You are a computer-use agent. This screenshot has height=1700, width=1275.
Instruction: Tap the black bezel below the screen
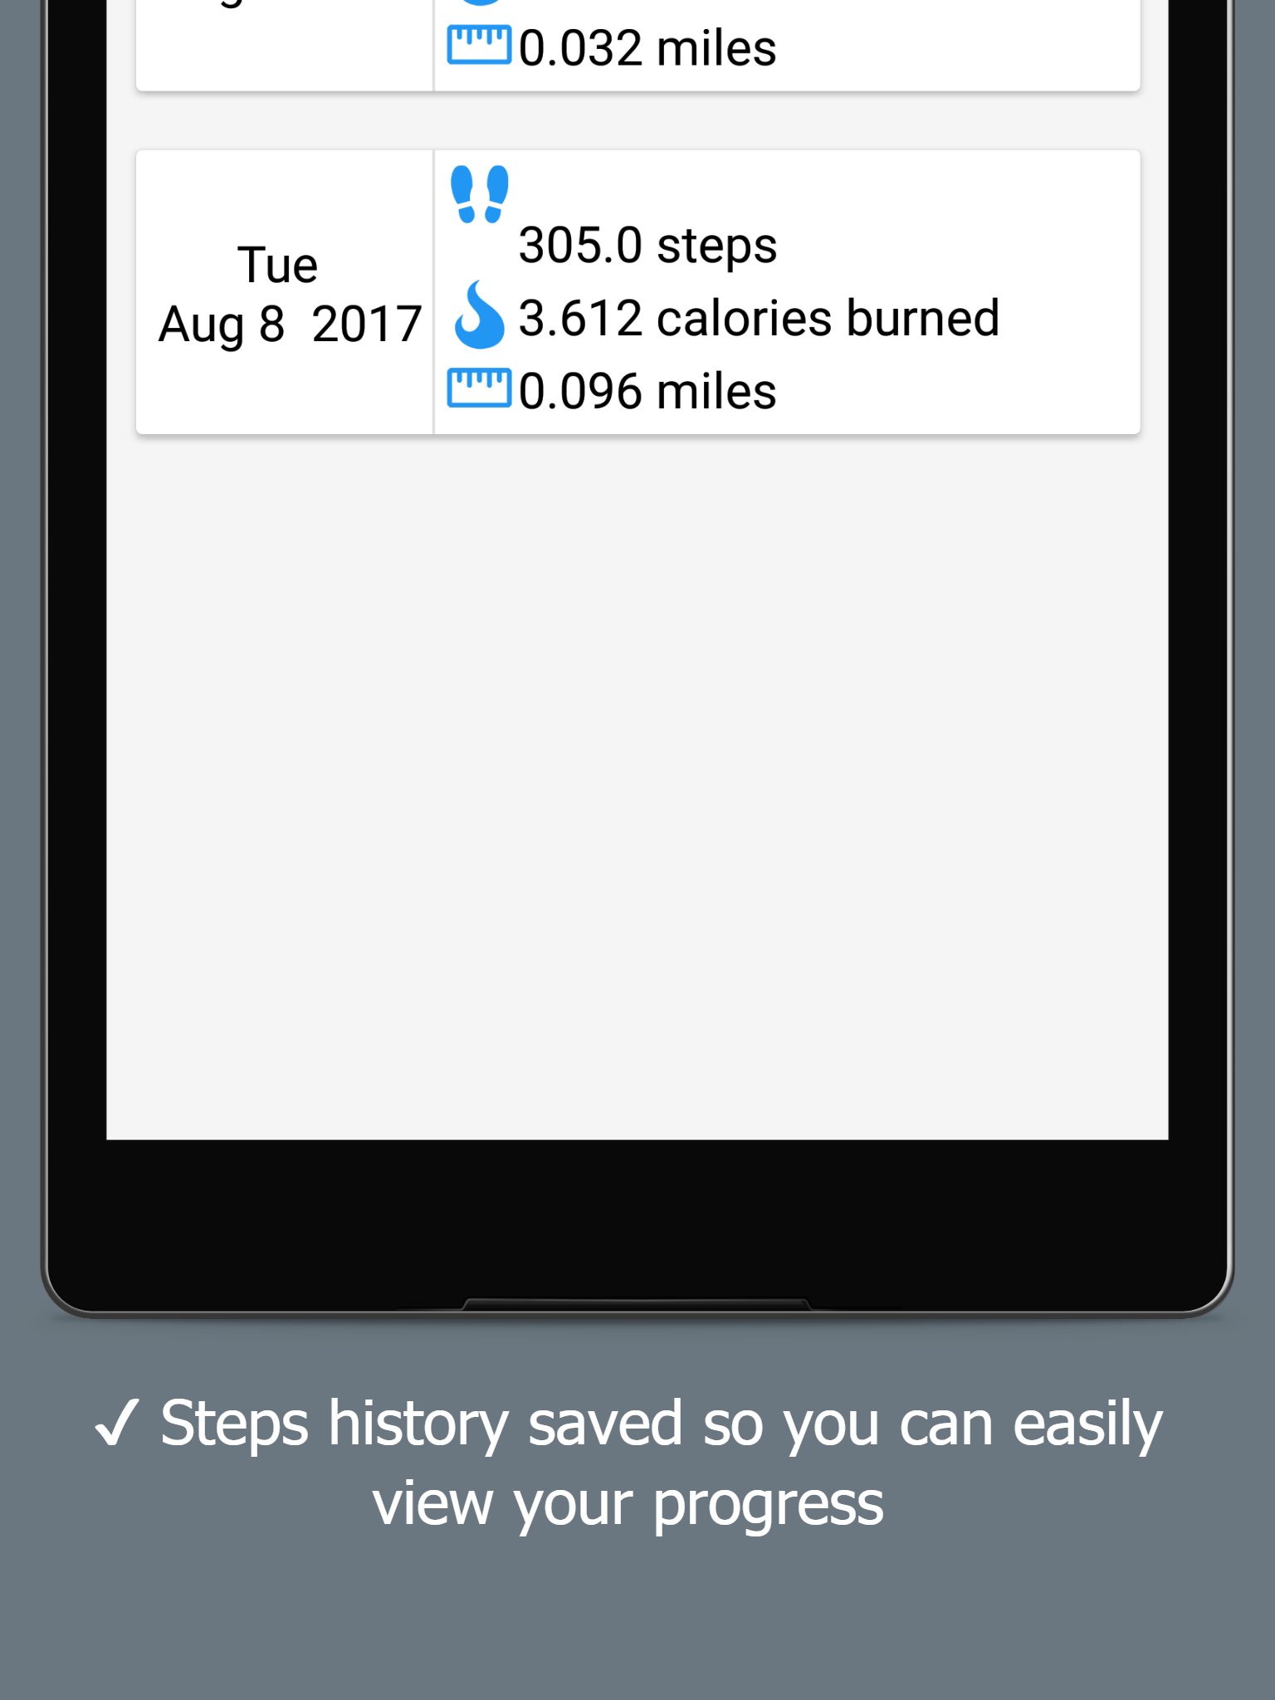coord(637,1220)
